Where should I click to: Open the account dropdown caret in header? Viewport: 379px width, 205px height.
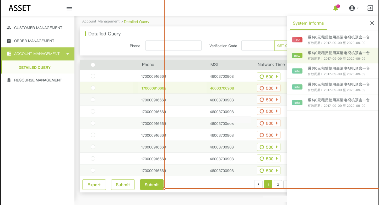coord(358,8)
